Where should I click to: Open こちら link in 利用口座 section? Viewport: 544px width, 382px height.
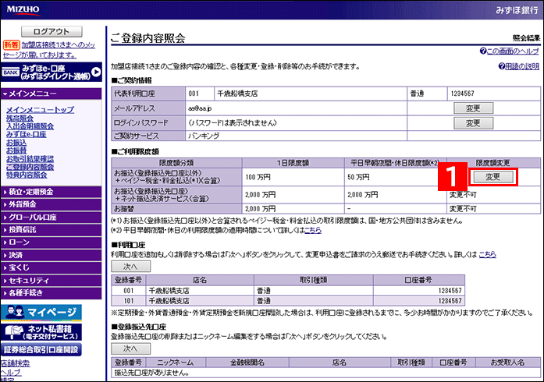click(x=487, y=254)
